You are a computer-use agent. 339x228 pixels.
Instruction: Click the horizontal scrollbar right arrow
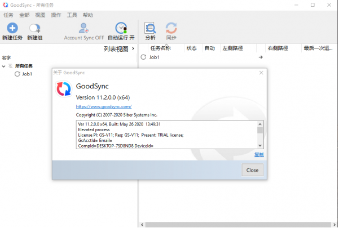[334, 225]
